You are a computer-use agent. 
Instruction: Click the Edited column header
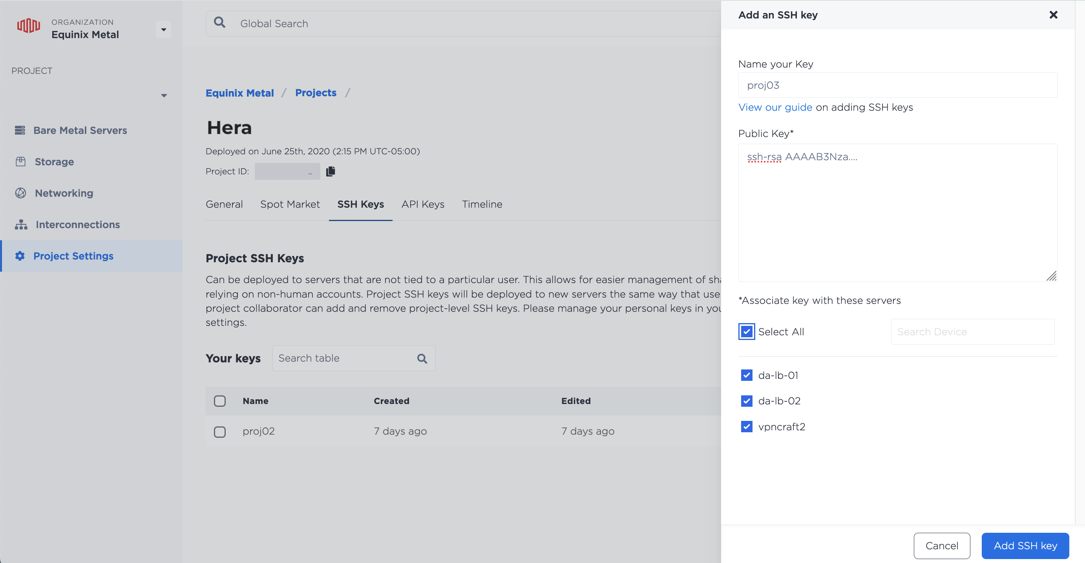[x=576, y=401]
